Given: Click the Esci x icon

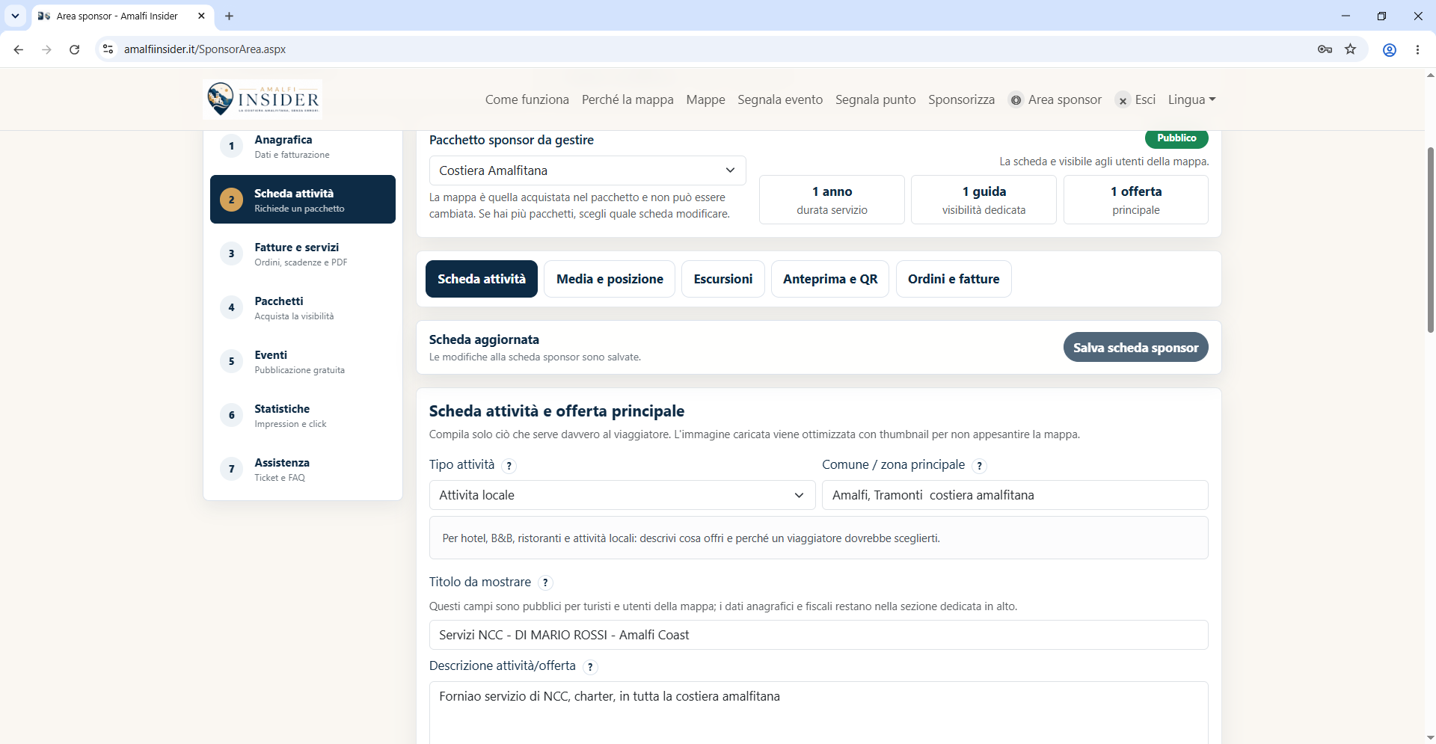Looking at the screenshot, I should (x=1123, y=100).
